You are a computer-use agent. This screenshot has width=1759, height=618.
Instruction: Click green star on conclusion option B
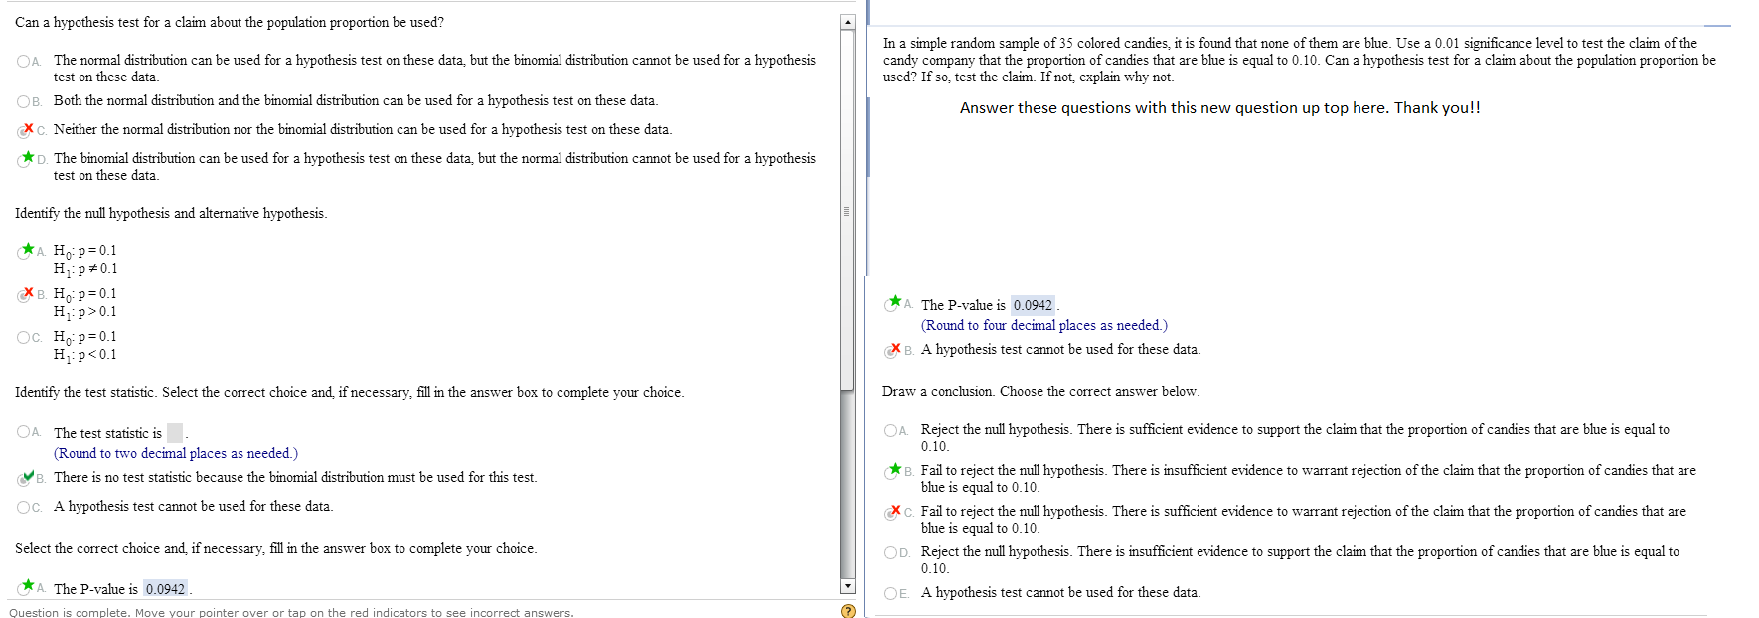896,469
